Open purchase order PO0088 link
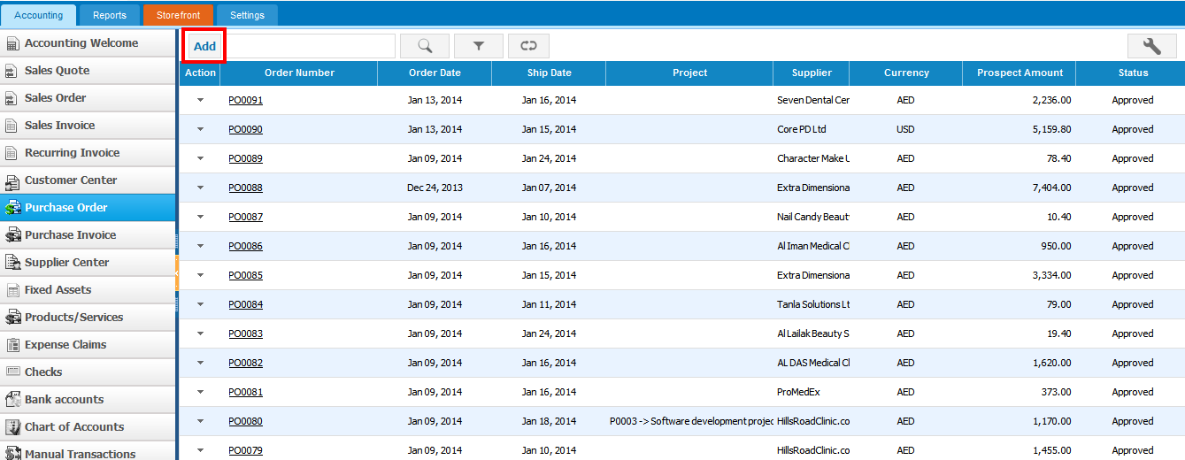 (x=245, y=188)
